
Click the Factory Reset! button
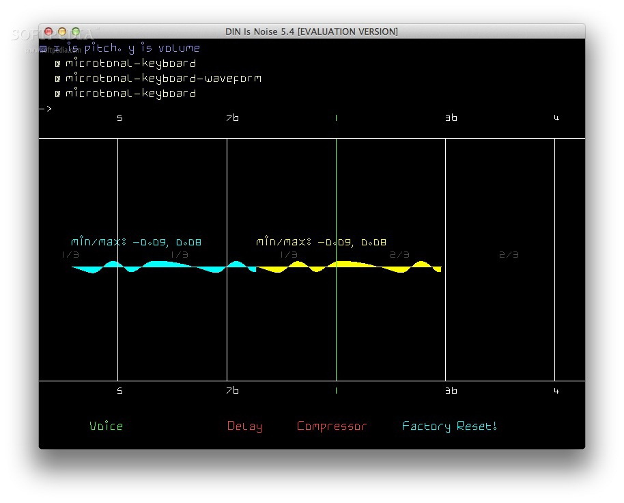coord(449,426)
